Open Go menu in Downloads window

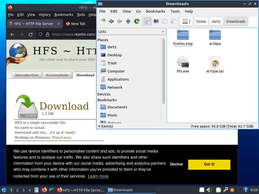tap(138, 11)
